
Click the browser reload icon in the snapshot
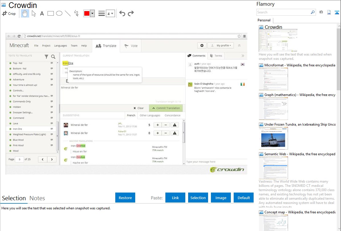click(19, 36)
